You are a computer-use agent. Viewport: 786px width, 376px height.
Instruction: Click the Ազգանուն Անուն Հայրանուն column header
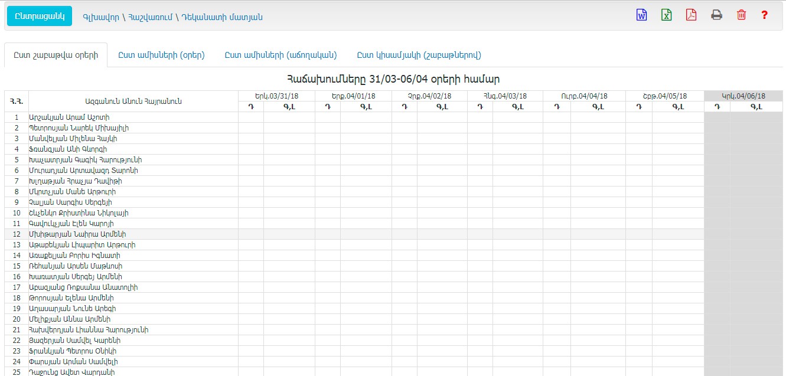(x=133, y=101)
